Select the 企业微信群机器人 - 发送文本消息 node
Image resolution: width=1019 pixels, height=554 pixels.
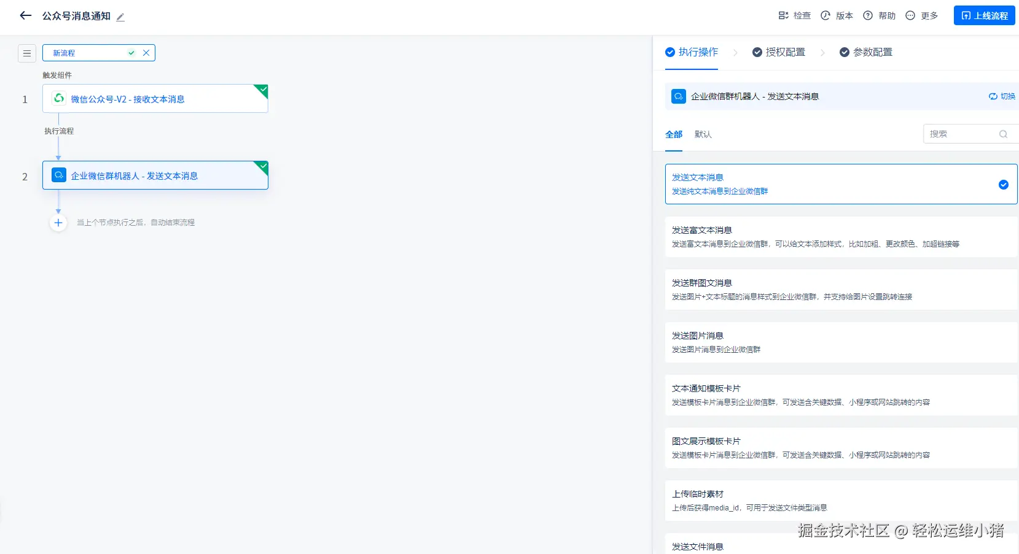click(155, 175)
